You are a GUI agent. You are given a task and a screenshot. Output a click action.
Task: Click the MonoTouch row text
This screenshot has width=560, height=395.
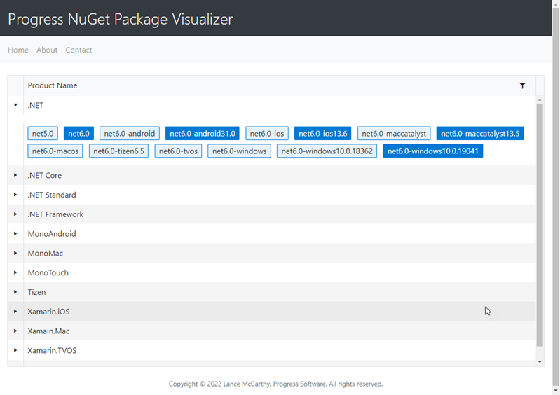pos(48,272)
